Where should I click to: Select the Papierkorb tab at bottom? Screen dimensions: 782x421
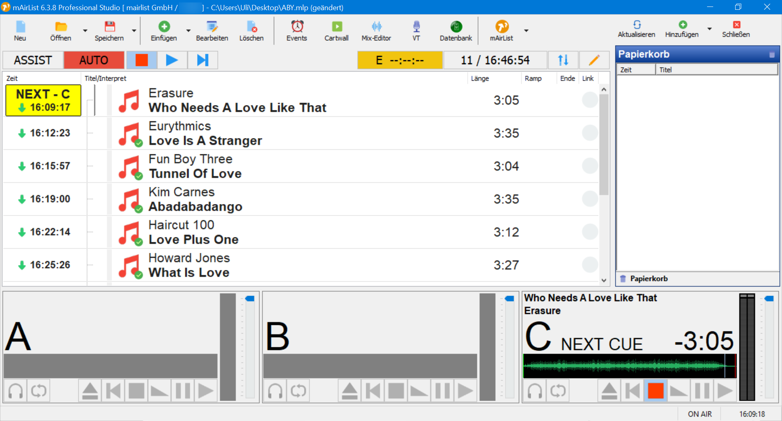pos(648,278)
